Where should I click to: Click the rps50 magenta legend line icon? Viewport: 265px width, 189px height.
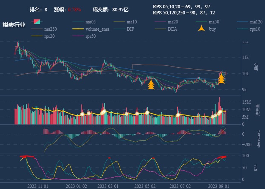pos(79,36)
